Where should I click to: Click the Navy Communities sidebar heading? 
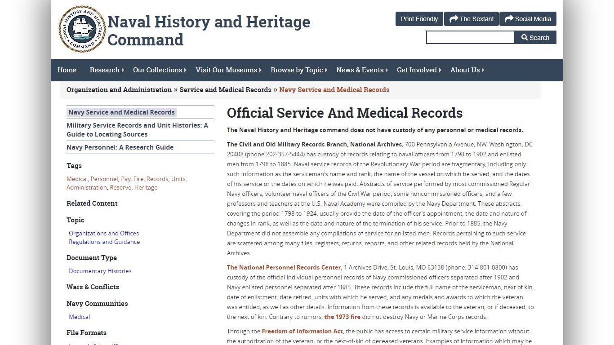[97, 304]
